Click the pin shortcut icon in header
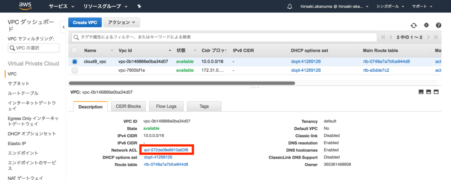Image resolution: width=451 pixels, height=180 pixels. pyautogui.click(x=139, y=6)
